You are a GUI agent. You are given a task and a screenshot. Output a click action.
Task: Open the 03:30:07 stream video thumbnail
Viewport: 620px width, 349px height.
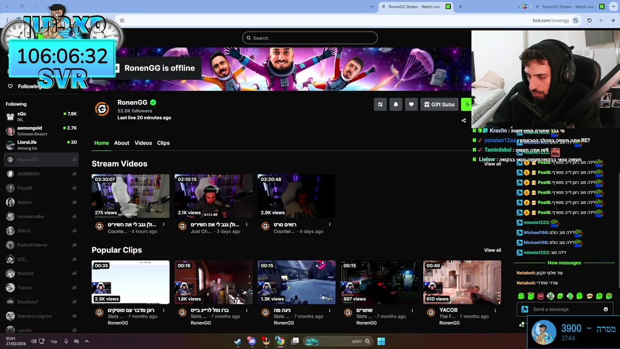point(131,196)
